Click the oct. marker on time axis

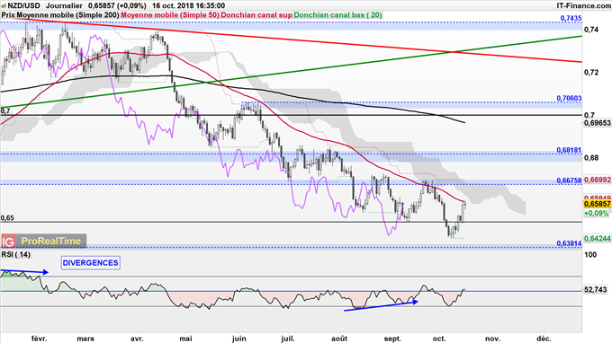coord(439,339)
